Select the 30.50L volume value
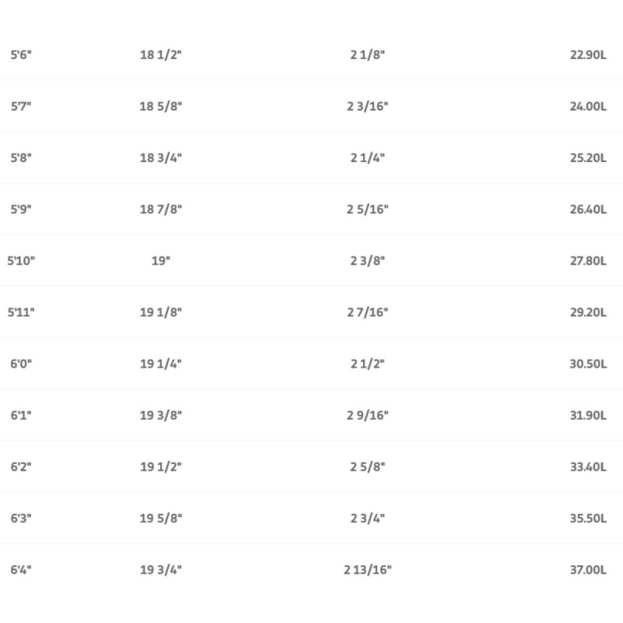 coord(588,363)
